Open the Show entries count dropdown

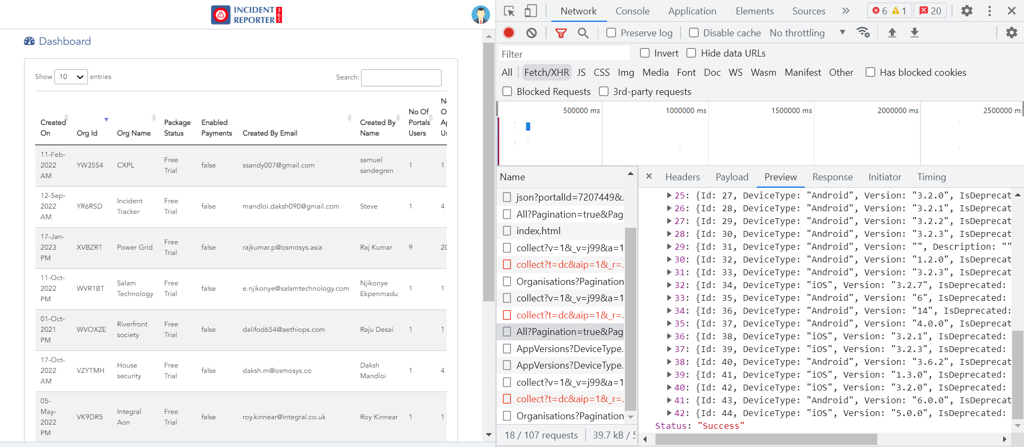point(71,77)
